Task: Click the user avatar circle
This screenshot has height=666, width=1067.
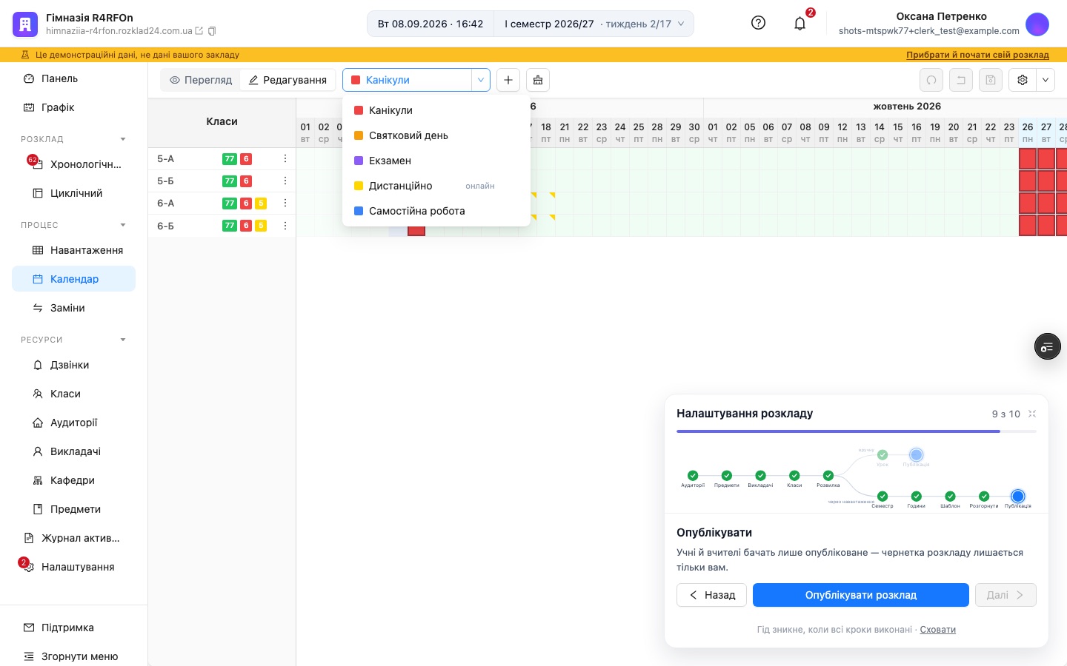Action: [x=1037, y=24]
